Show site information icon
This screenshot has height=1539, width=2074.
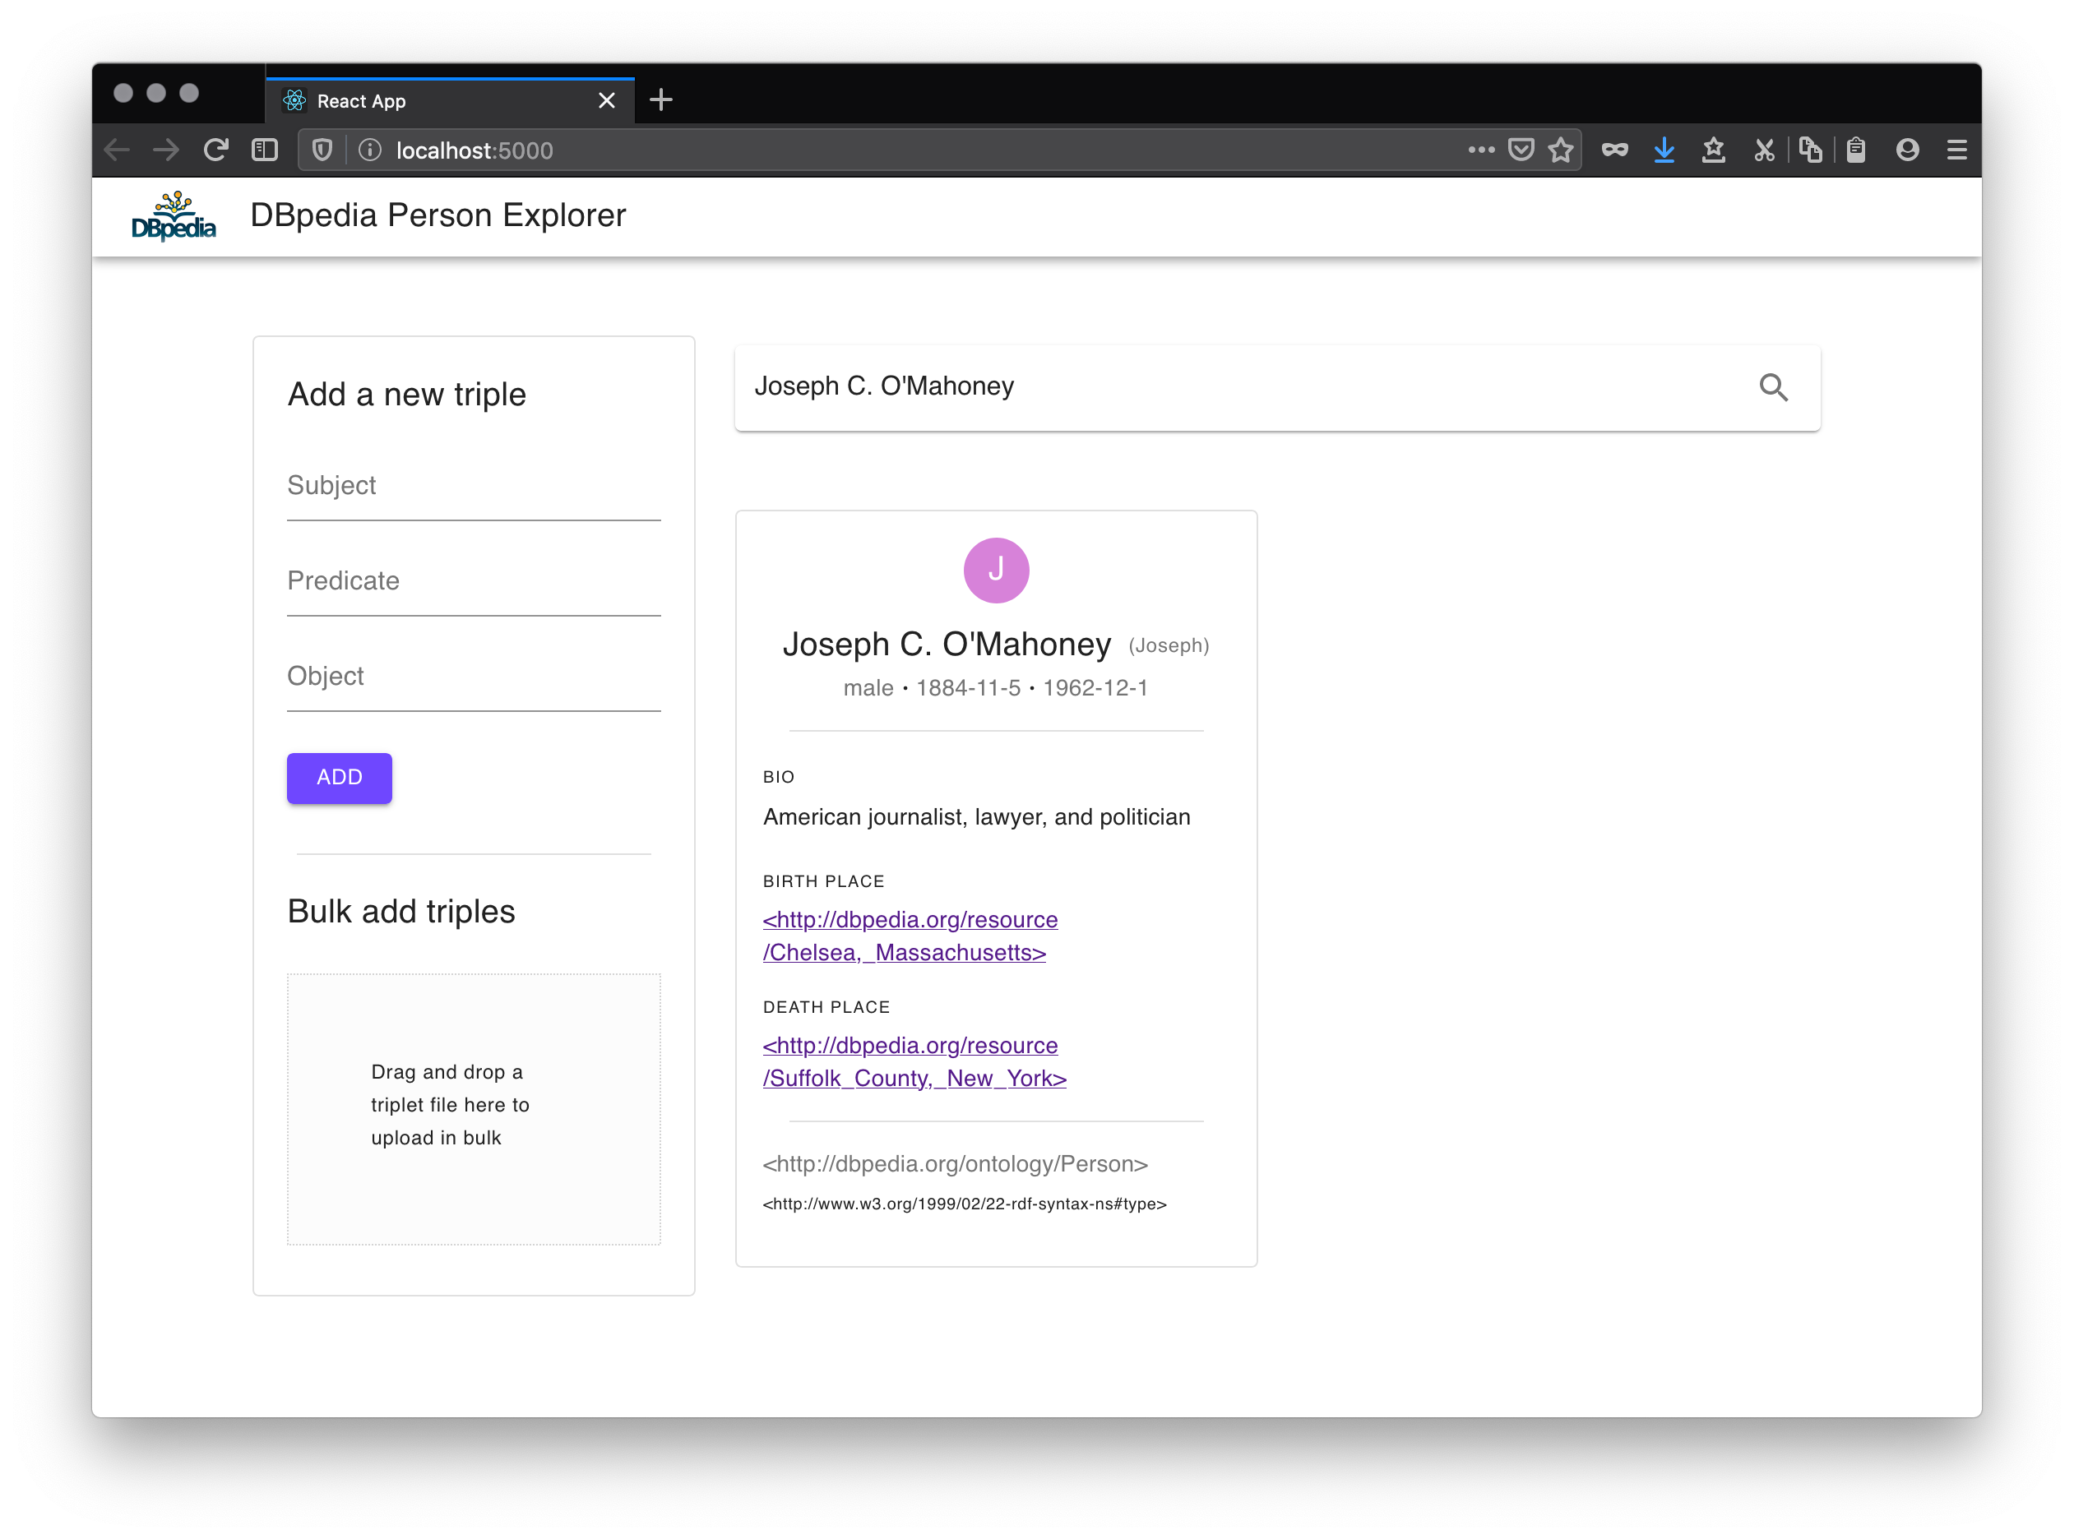pyautogui.click(x=370, y=150)
